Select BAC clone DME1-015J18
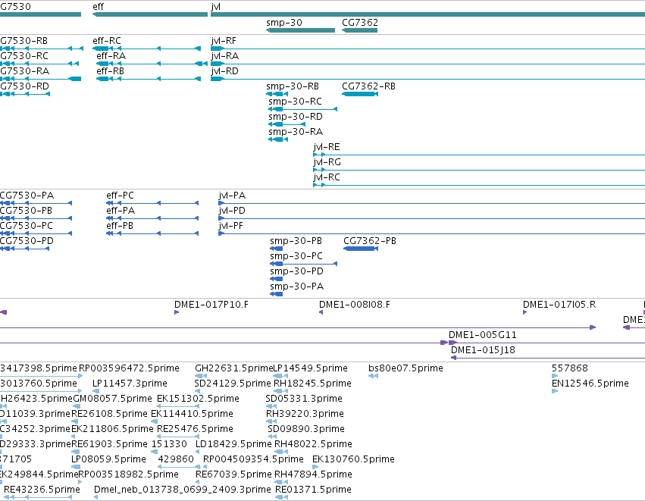Screen dimensions: 645x501 click(548, 359)
